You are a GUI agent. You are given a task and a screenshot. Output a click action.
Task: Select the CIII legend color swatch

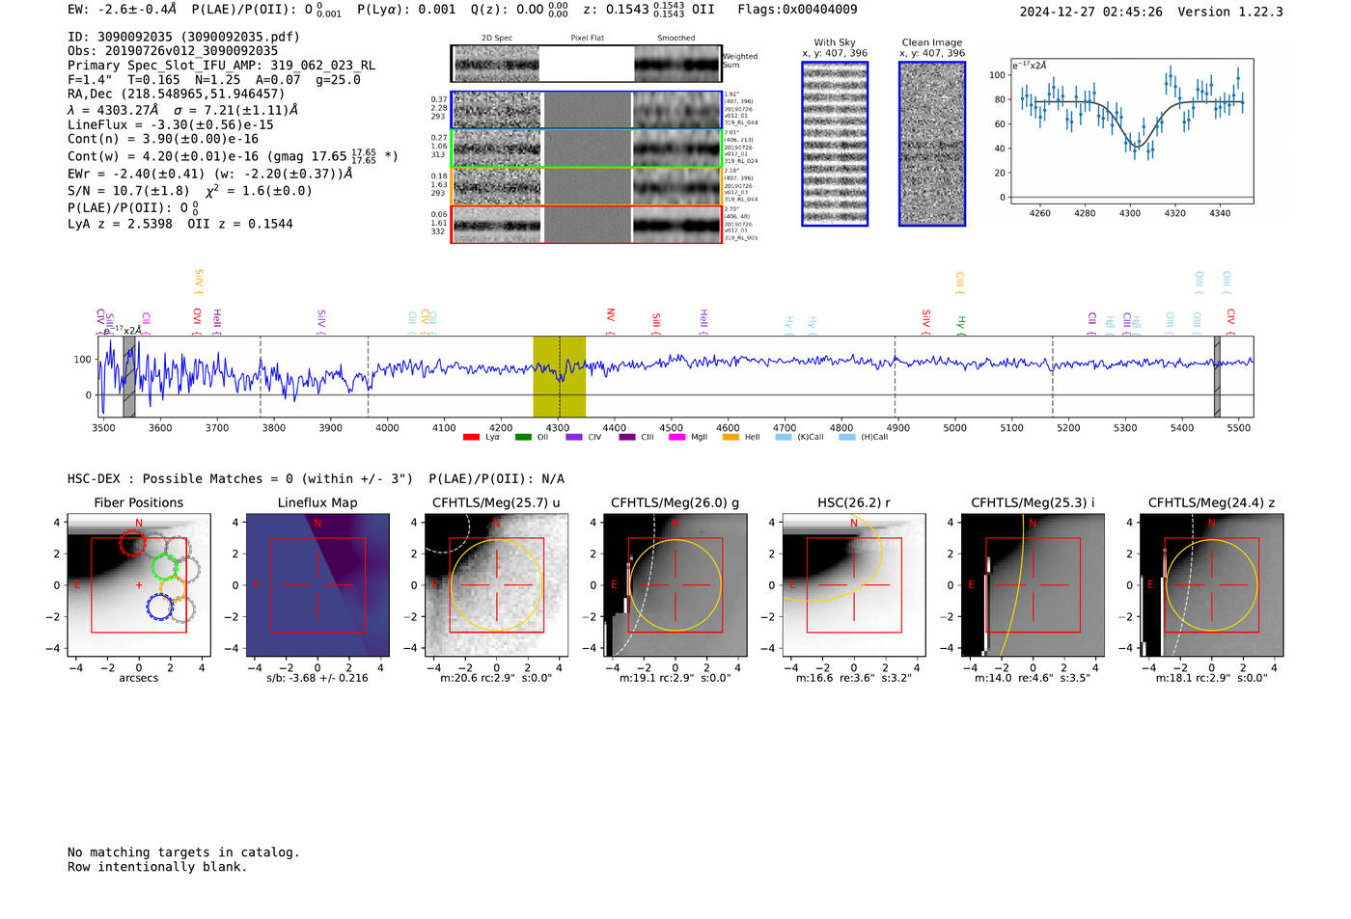pyautogui.click(x=627, y=438)
